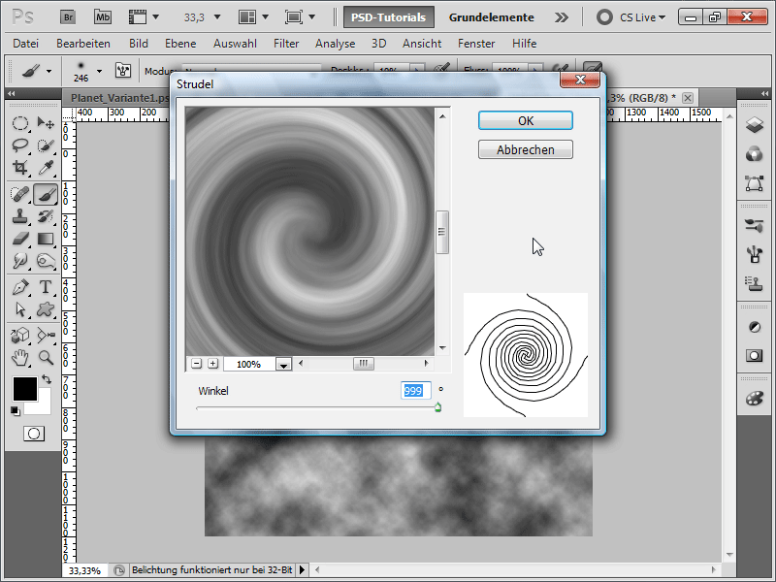Open the Ansicht menu

(x=422, y=44)
